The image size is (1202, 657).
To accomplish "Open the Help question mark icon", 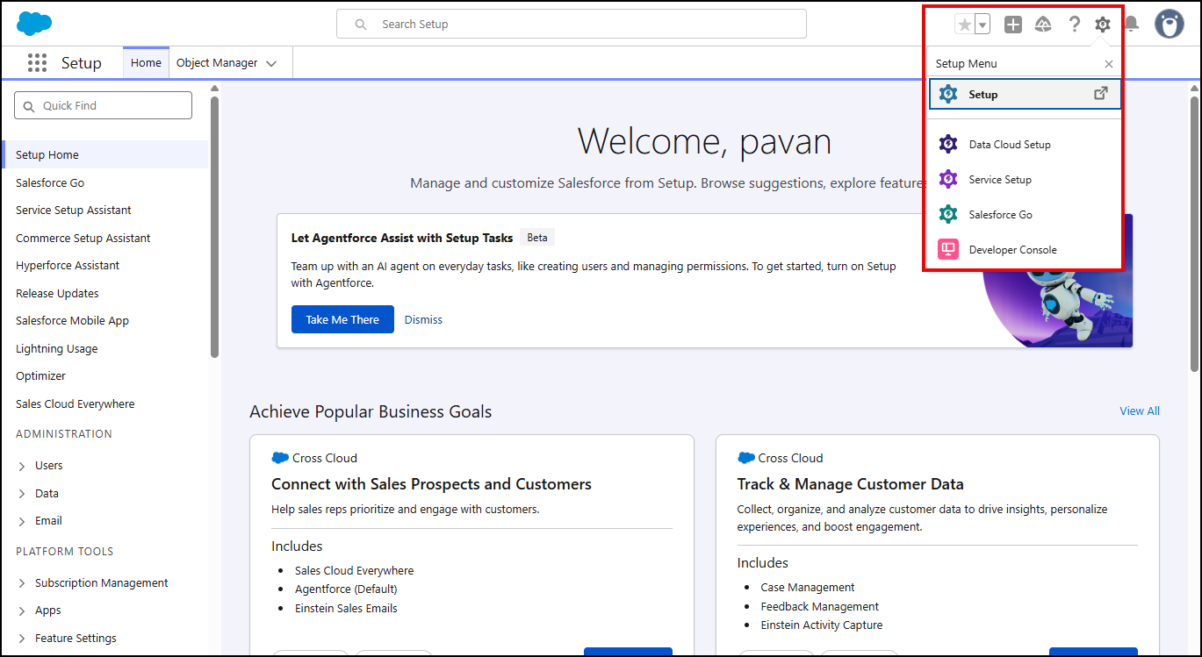I will (1074, 25).
